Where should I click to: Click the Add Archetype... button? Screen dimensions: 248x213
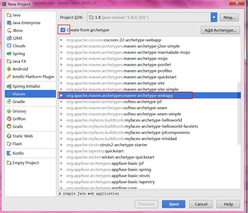[220, 30]
